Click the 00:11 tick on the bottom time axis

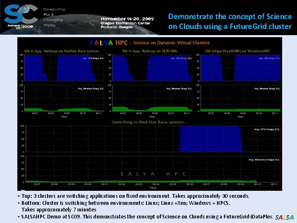click(x=274, y=184)
